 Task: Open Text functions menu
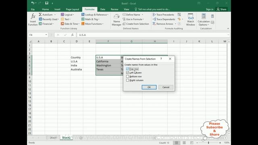(66, 19)
